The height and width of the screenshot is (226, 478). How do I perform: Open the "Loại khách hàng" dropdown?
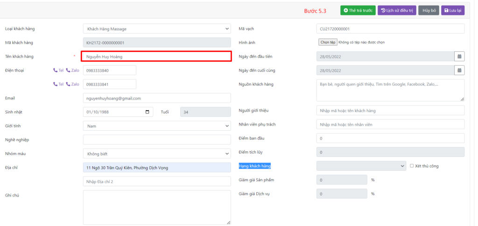[x=156, y=29]
